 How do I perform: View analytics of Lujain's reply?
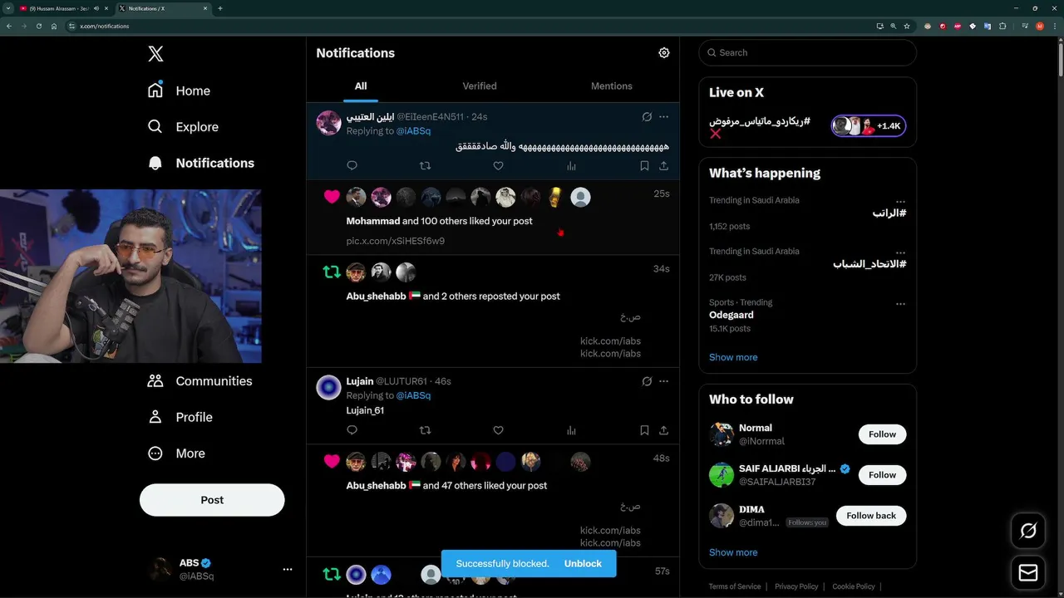(x=571, y=430)
